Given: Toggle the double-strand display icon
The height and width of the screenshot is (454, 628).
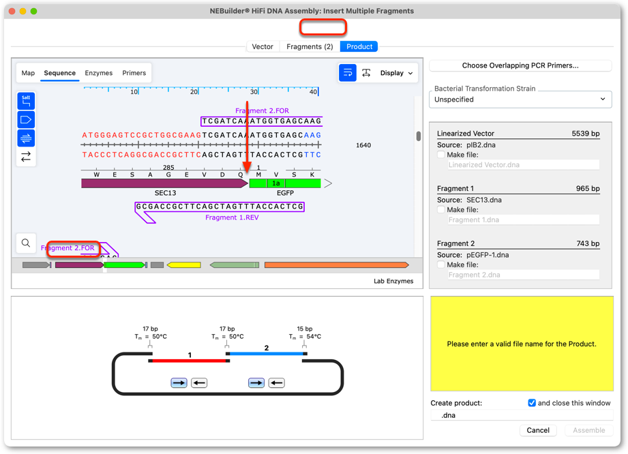Looking at the screenshot, I should pos(26,138).
